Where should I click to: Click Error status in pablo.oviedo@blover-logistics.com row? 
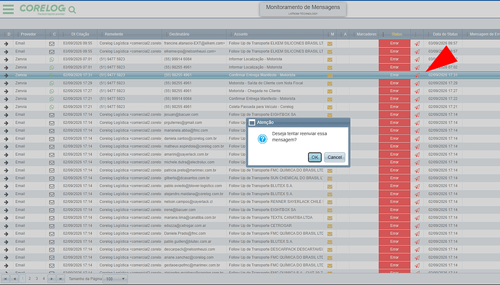click(394, 186)
